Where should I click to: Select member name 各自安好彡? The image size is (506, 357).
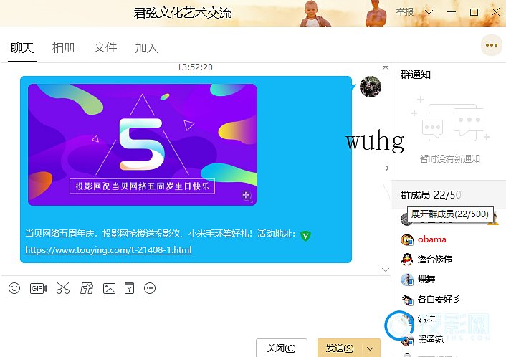tap(439, 299)
